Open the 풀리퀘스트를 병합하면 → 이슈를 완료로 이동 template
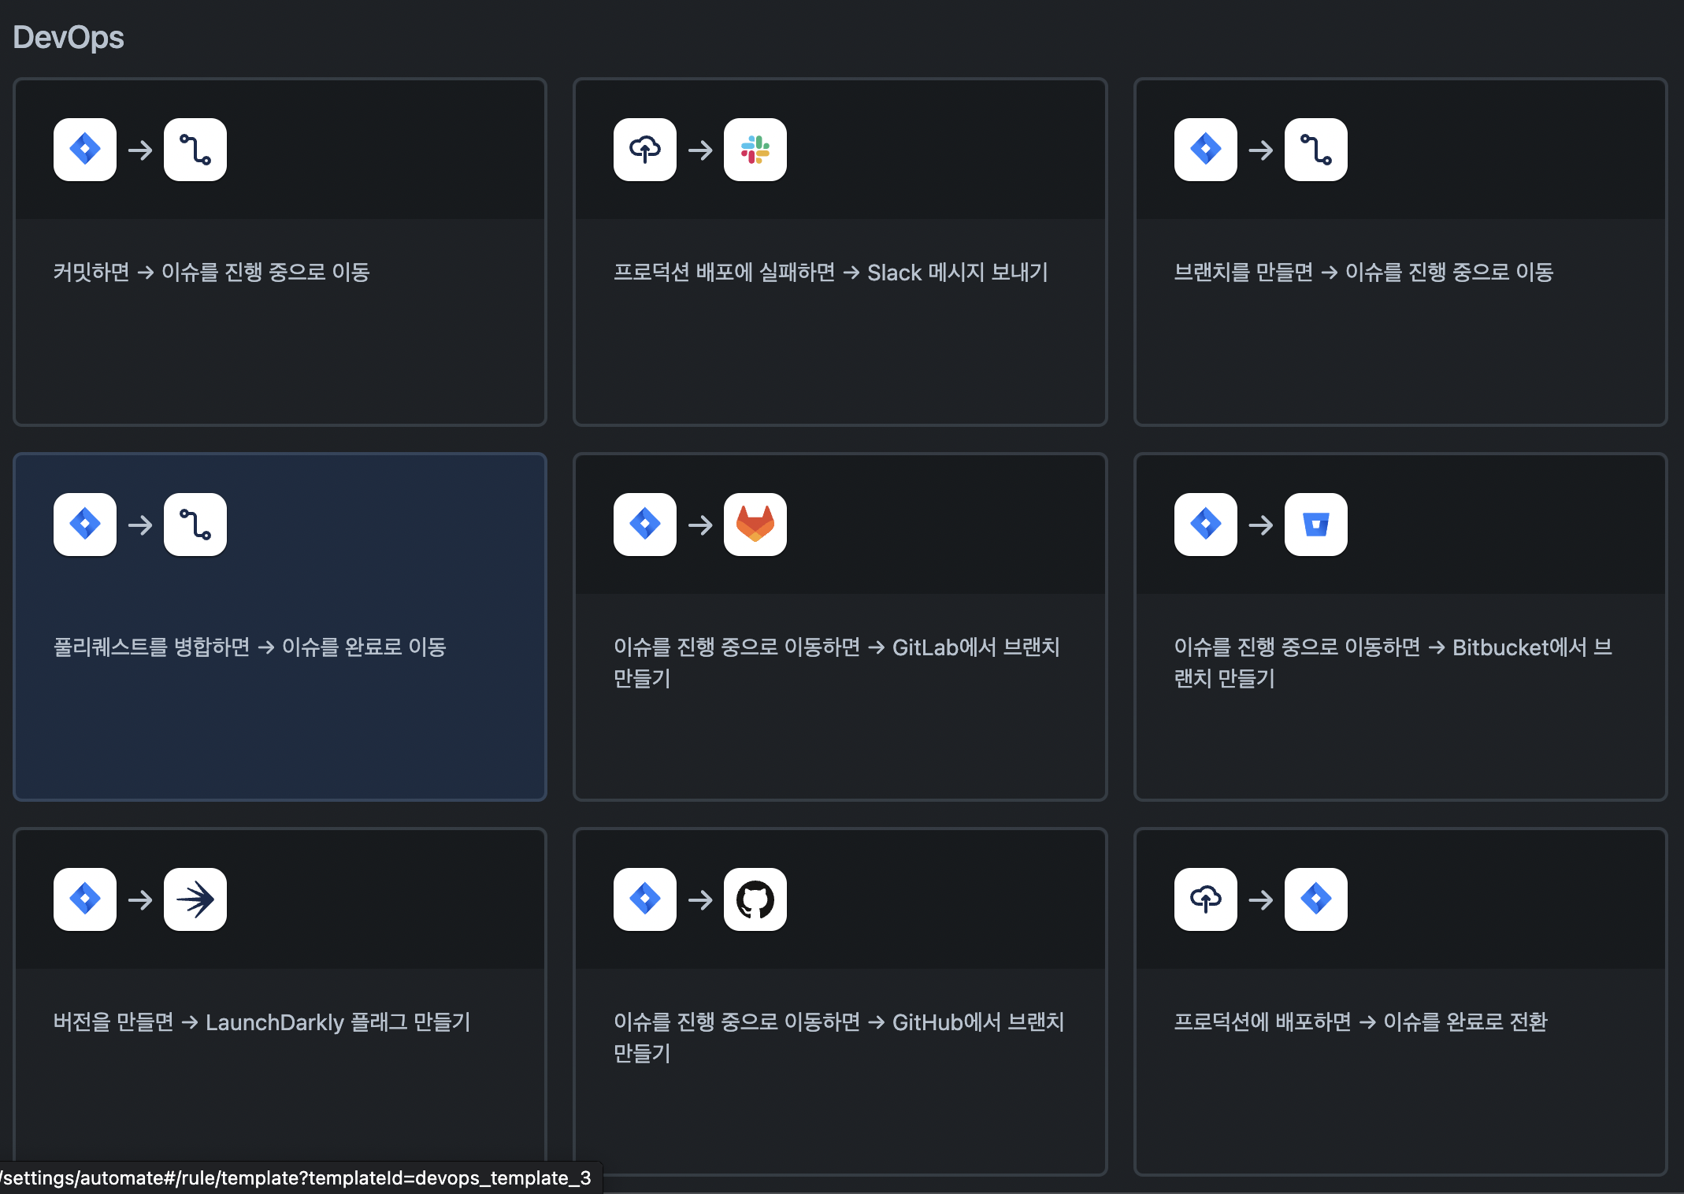The width and height of the screenshot is (1684, 1194). [x=249, y=647]
